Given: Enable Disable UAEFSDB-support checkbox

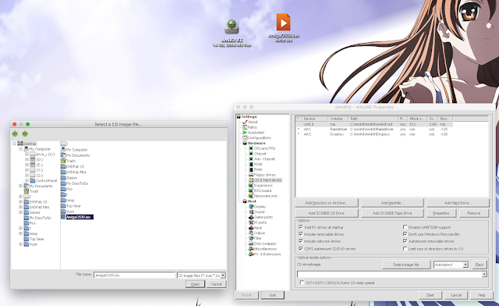Looking at the screenshot, I should (405, 227).
